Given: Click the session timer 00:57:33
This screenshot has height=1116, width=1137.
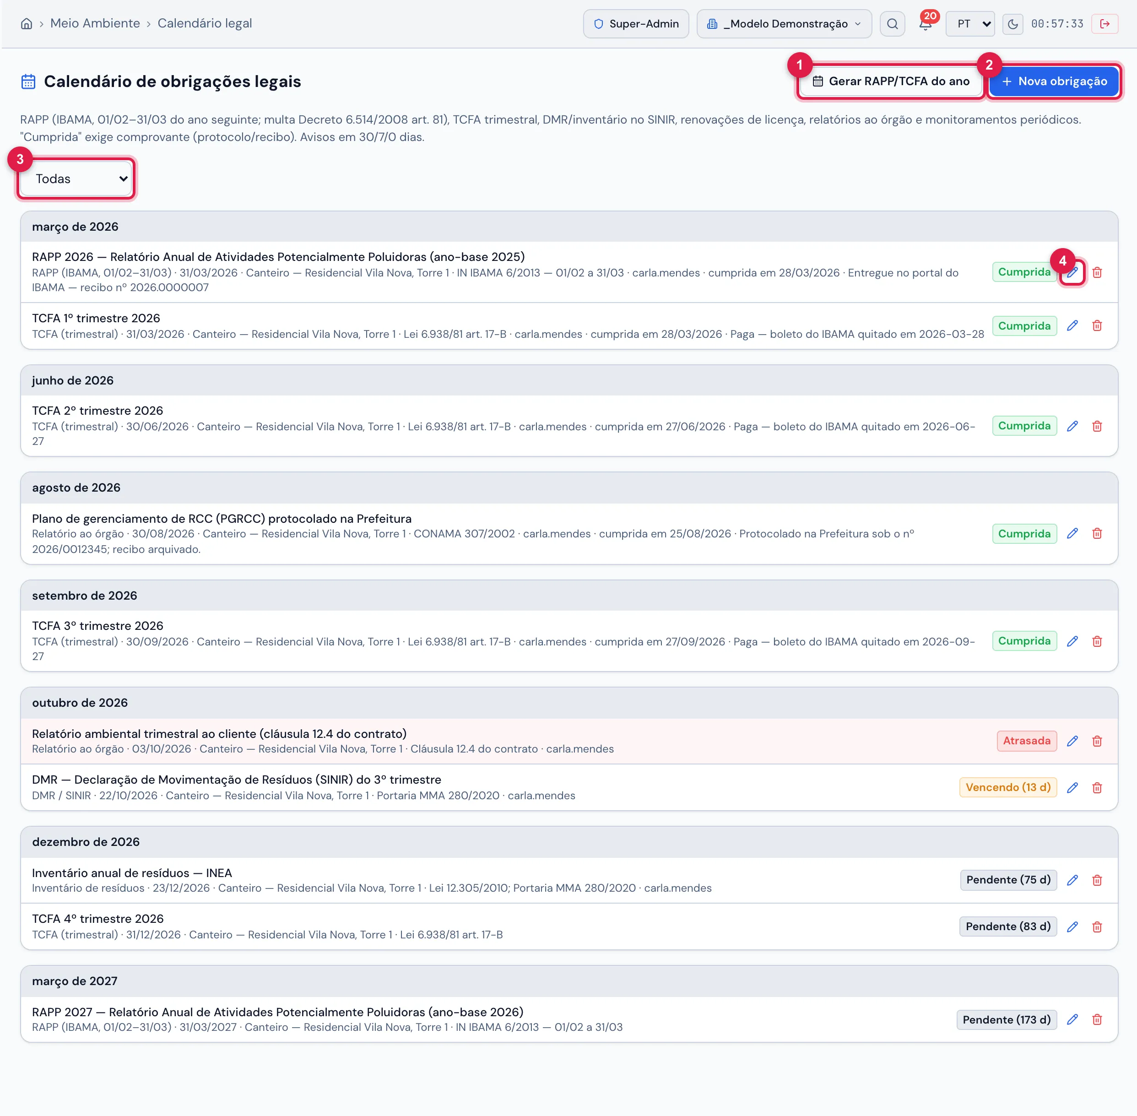Looking at the screenshot, I should click(x=1057, y=24).
